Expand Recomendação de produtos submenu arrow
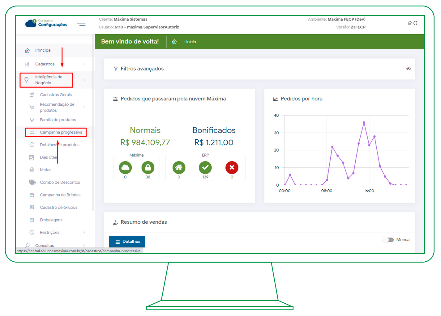The image size is (441, 316). [x=84, y=107]
